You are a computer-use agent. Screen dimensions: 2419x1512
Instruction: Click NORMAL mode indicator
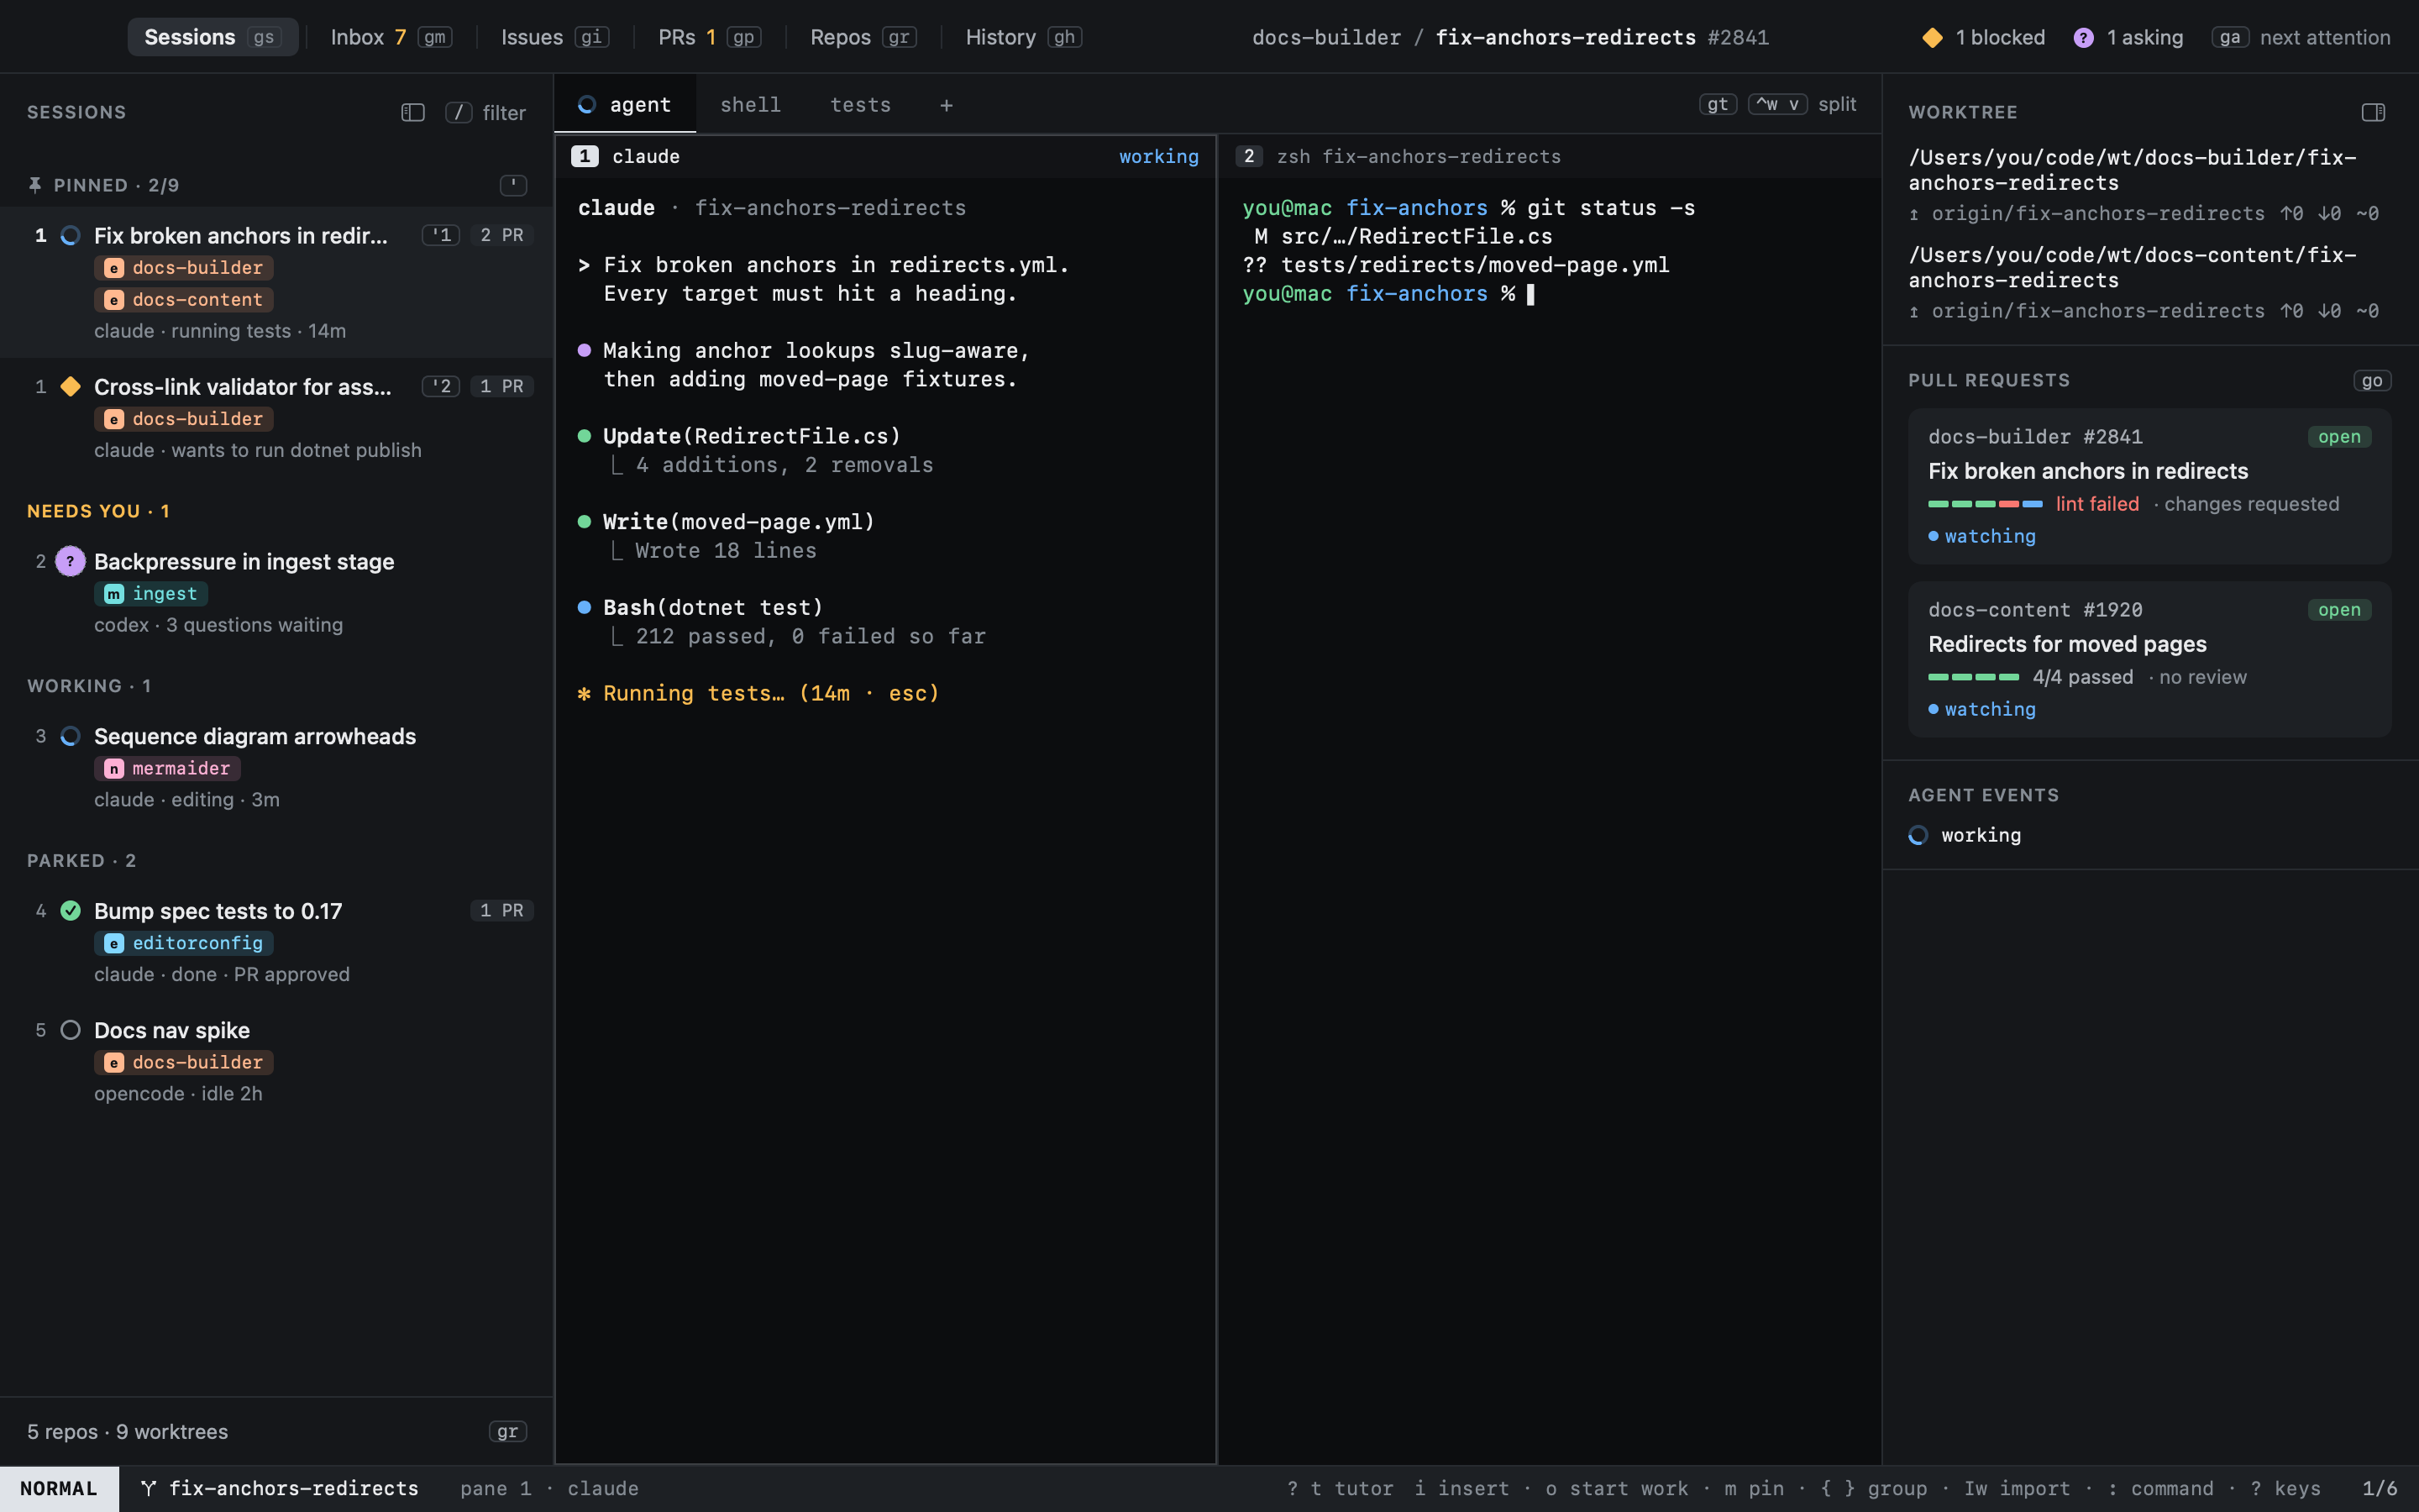pos(59,1489)
